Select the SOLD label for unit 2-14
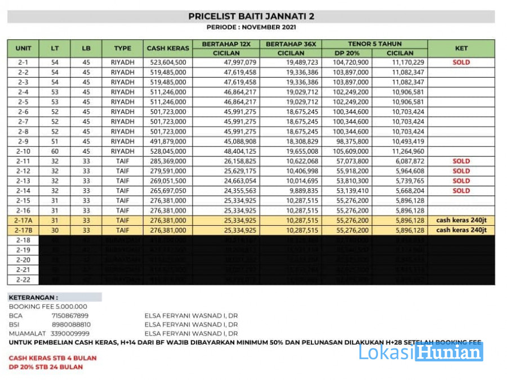 461,191
